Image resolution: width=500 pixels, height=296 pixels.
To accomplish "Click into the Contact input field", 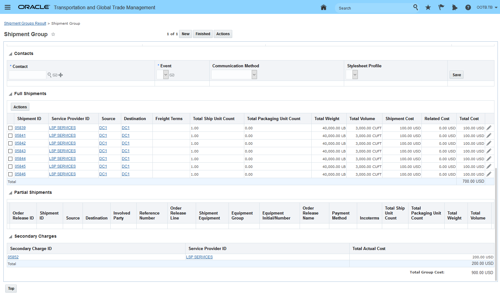I will [28, 75].
